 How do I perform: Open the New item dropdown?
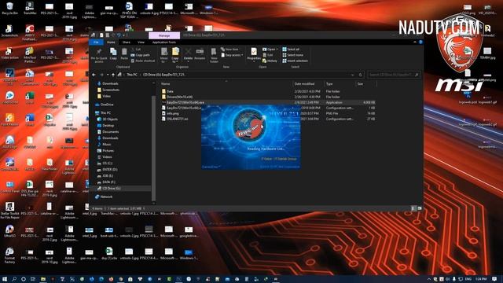point(229,49)
